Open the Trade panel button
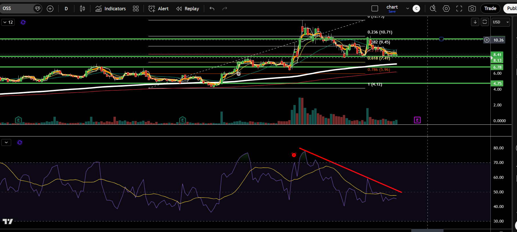517x232 pixels. (490, 9)
